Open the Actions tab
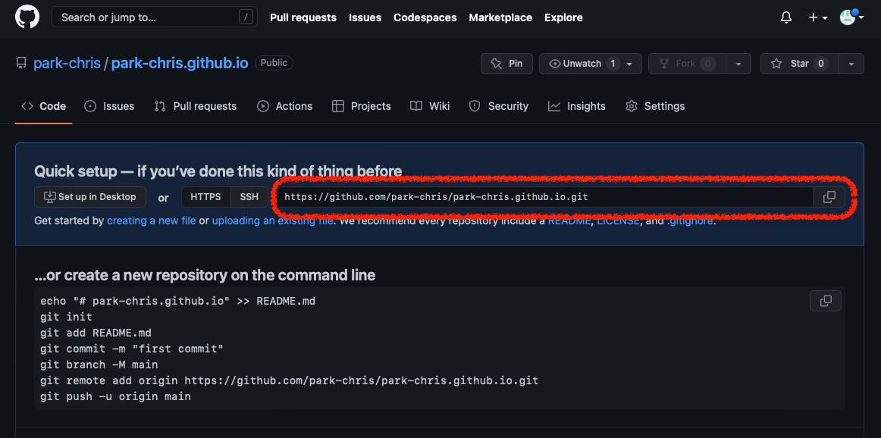The height and width of the screenshot is (438, 881). (284, 106)
